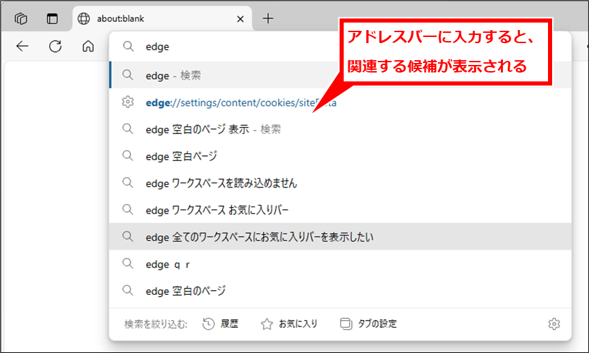Open a new tab with plus button
This screenshot has width=589, height=353.
268,18
